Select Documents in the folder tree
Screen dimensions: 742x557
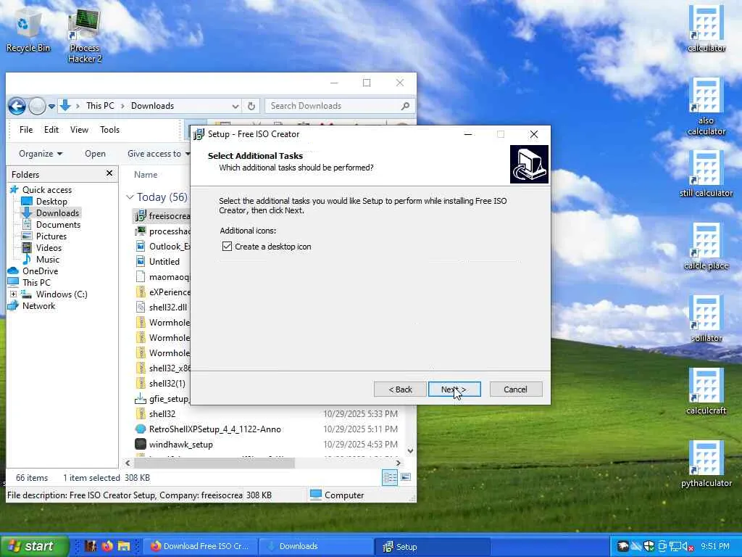(x=58, y=225)
